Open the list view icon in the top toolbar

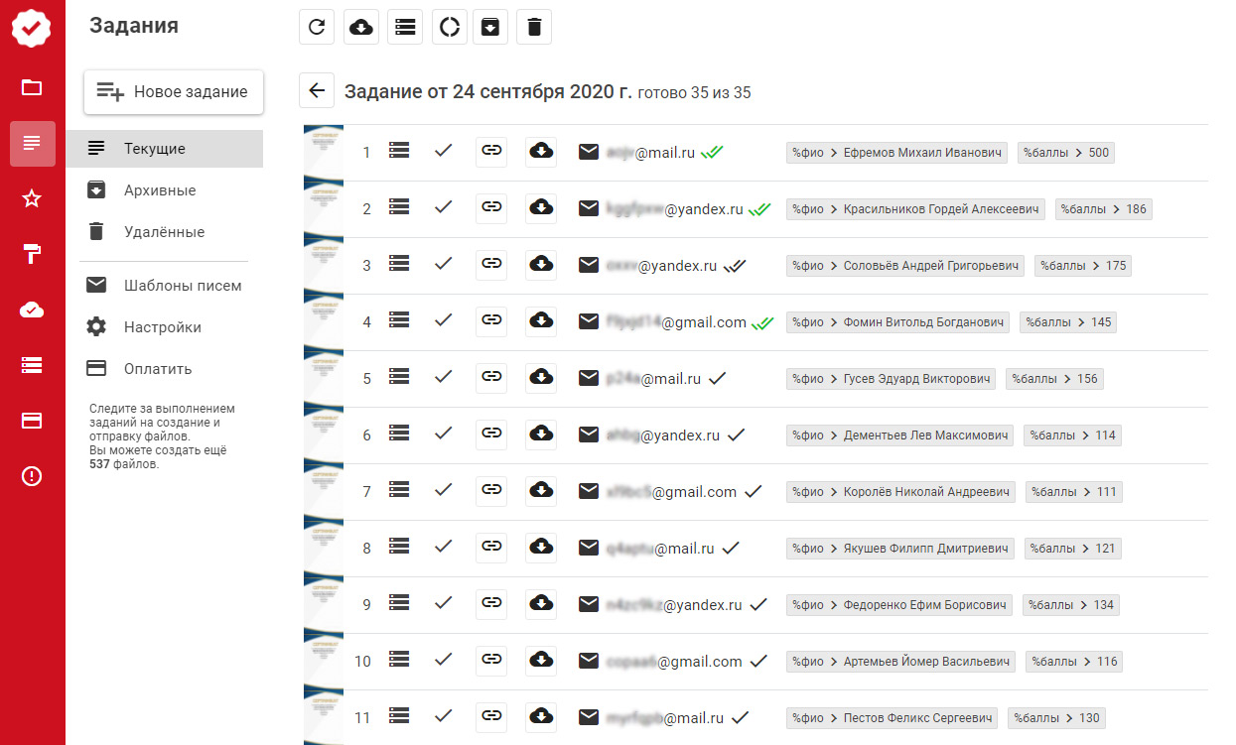(x=405, y=27)
